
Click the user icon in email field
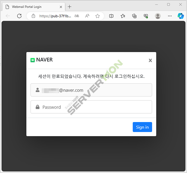pyautogui.click(x=38, y=90)
